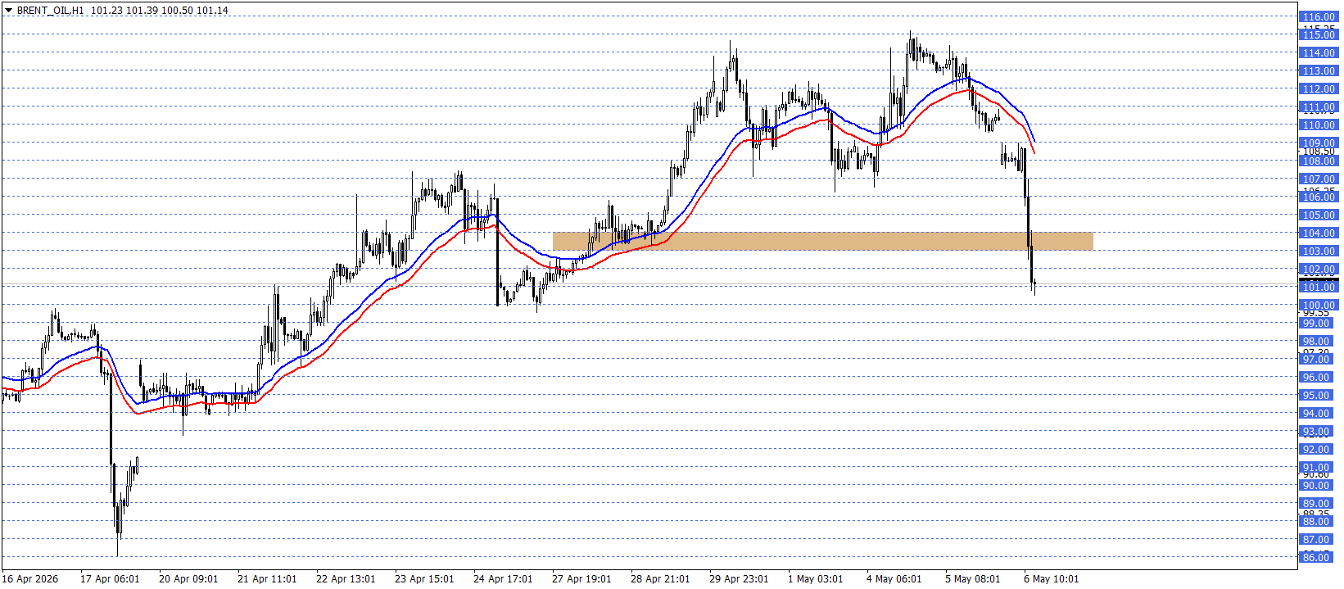
Task: Click the 4 May 06:01 time label
Action: pos(894,578)
